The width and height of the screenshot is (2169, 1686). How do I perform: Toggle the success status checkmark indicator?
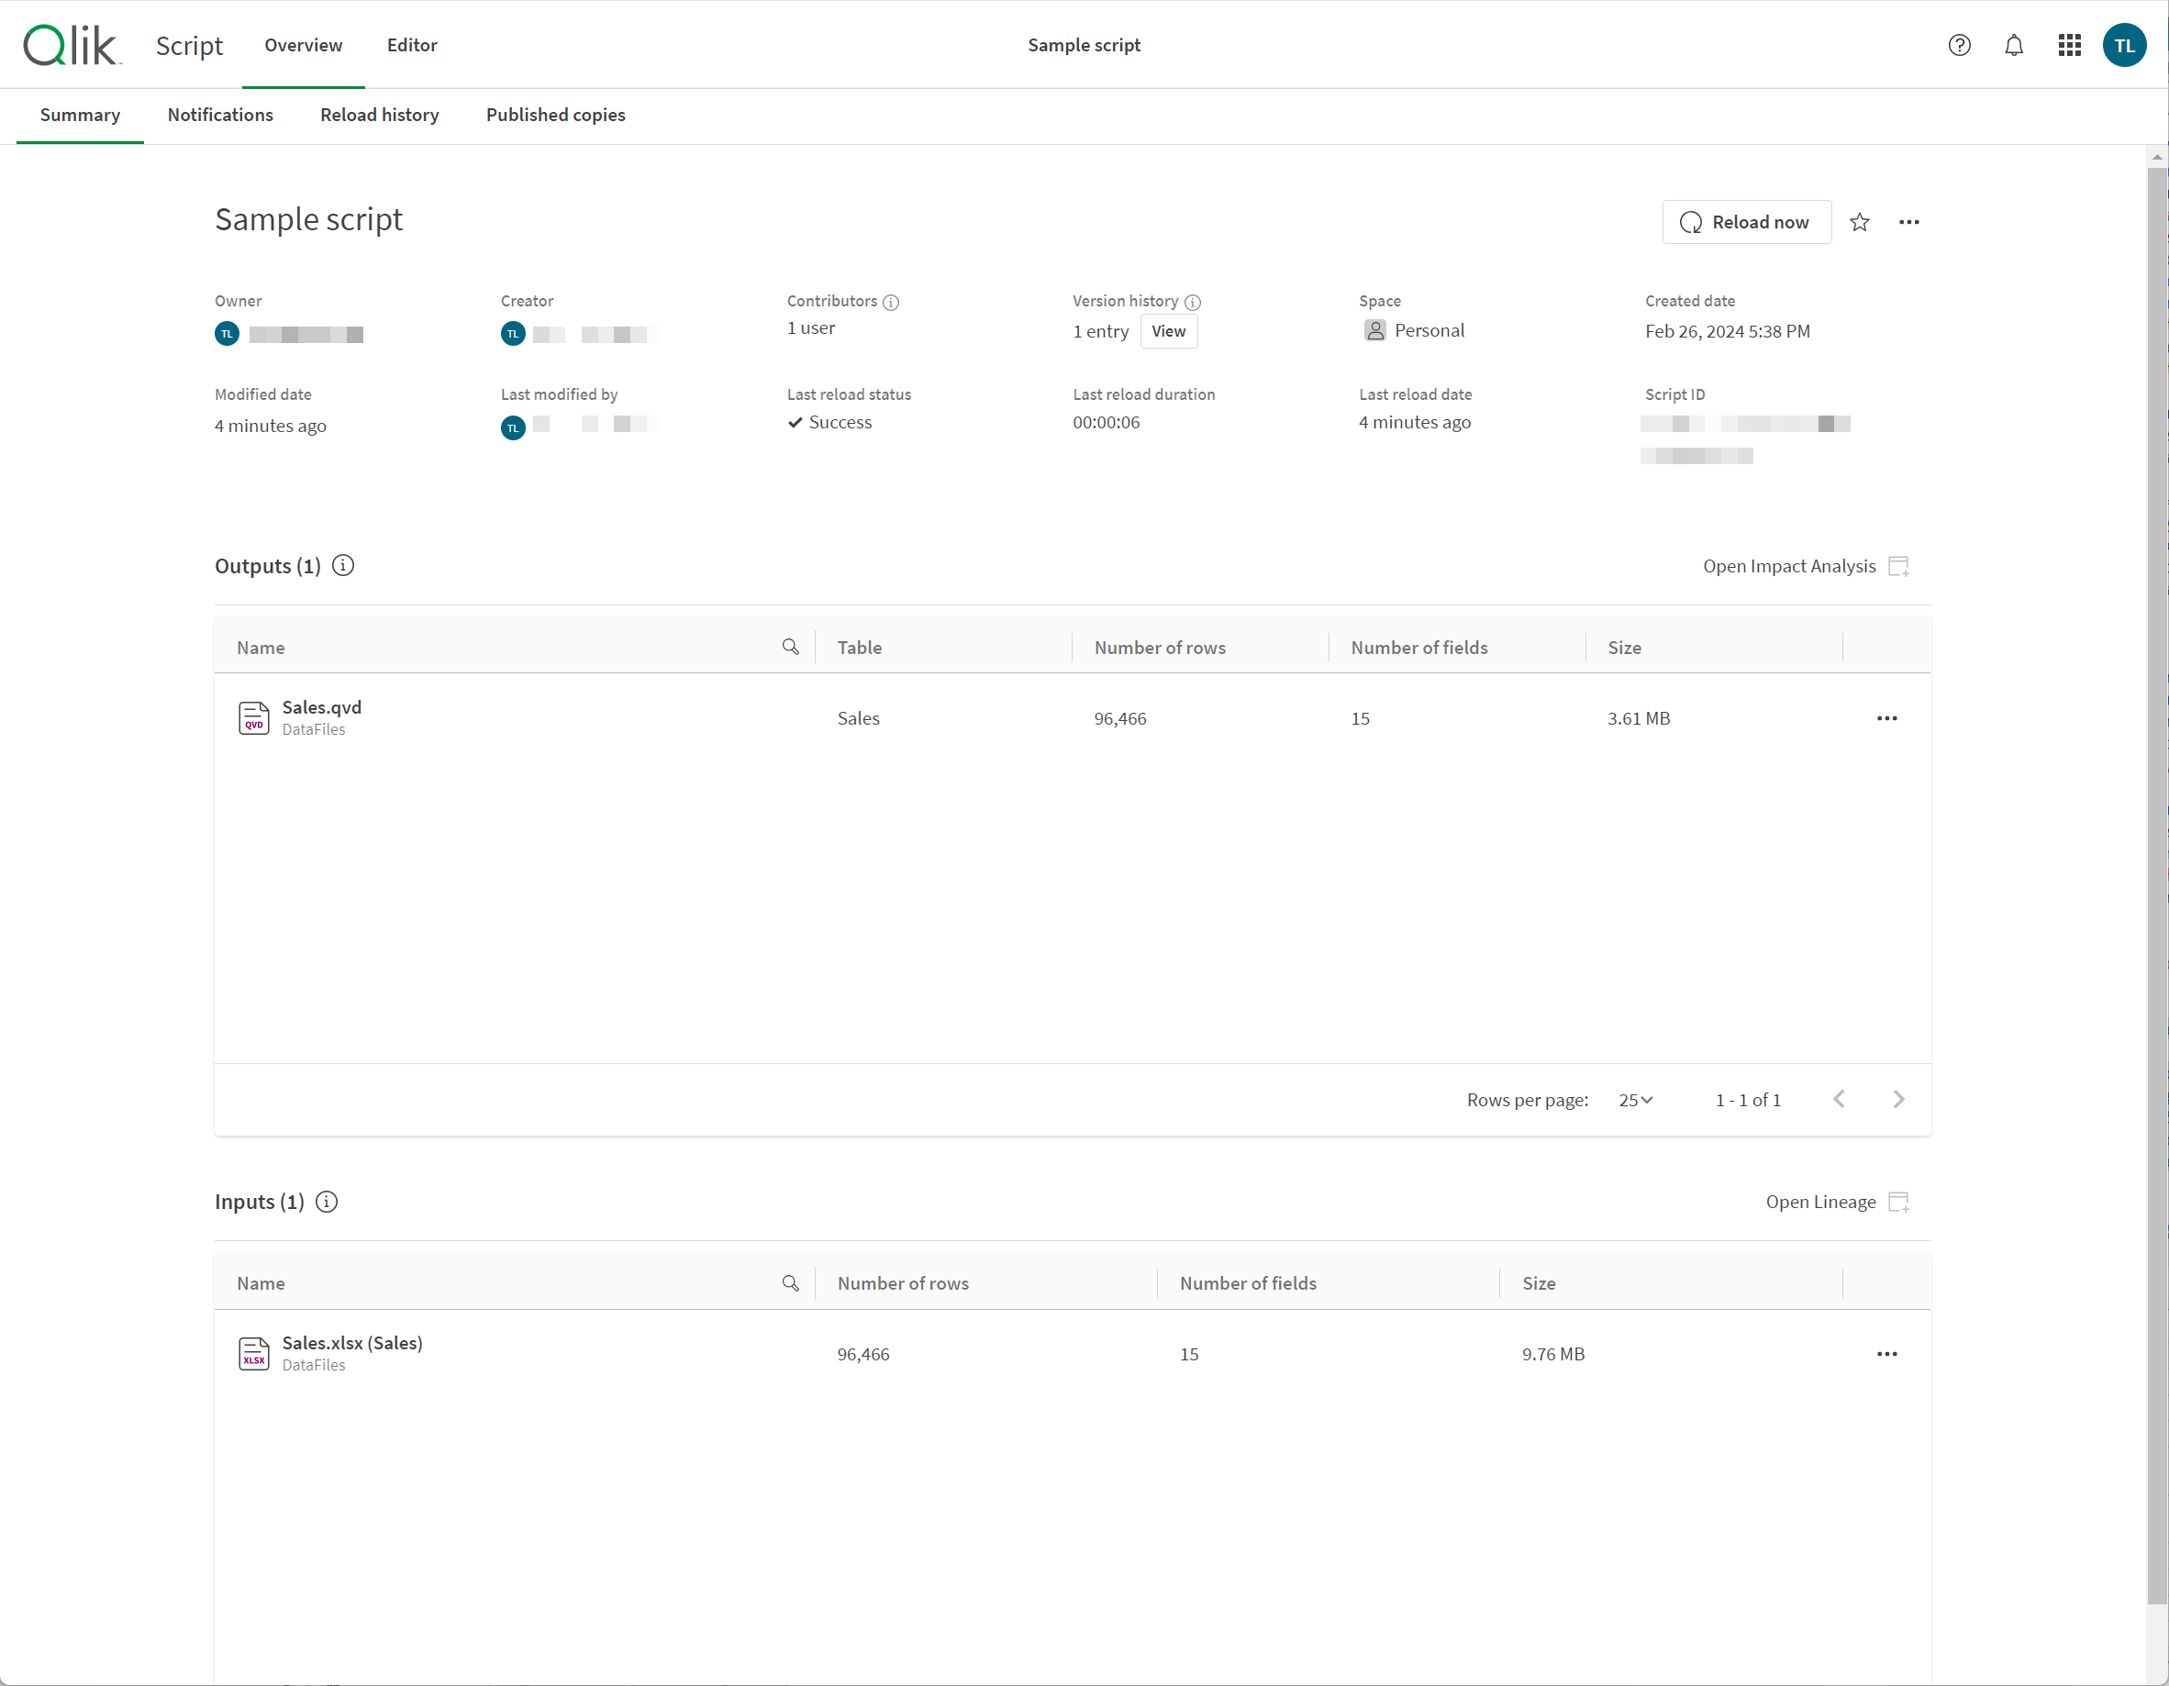pos(795,421)
